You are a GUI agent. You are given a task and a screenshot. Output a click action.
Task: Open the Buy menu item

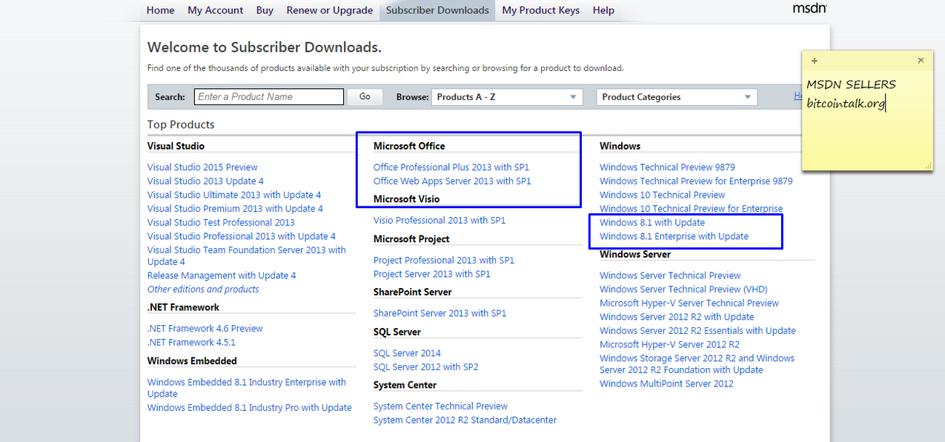265,10
